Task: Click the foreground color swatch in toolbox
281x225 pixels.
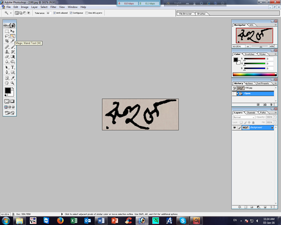Action: 8,90
